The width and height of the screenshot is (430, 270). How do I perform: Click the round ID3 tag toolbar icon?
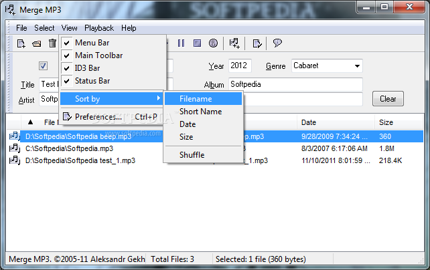point(214,43)
